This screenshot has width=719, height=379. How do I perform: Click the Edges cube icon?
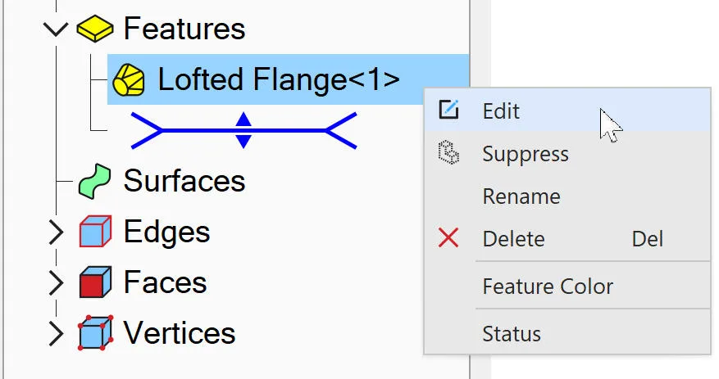tap(95, 232)
